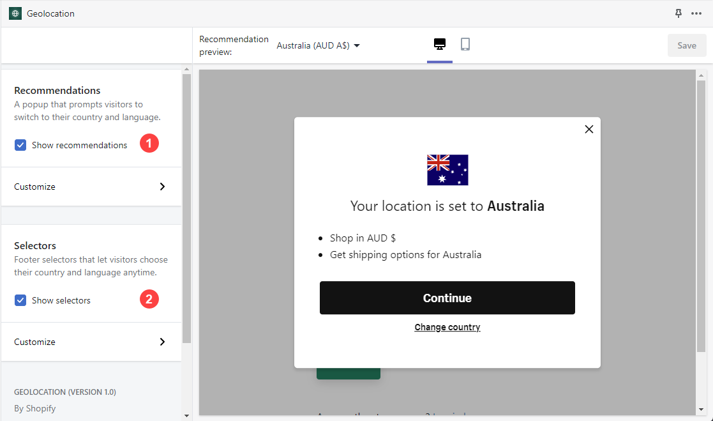
Task: Switch to desktop preview icon
Action: click(439, 44)
